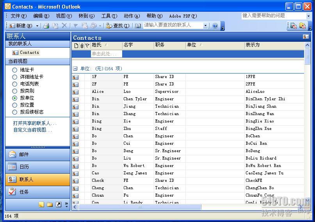Screen dimensions: 315x222
Task: Click the vertical scrollbar thumb
Action: [x=307, y=57]
